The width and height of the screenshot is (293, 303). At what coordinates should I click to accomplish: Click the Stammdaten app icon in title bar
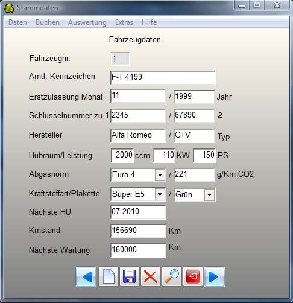[9, 8]
